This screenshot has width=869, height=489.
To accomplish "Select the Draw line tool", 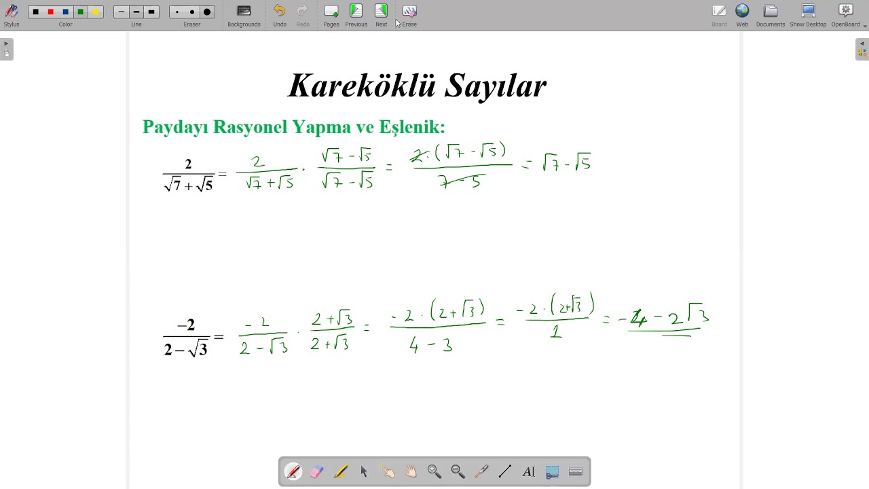I will click(505, 471).
